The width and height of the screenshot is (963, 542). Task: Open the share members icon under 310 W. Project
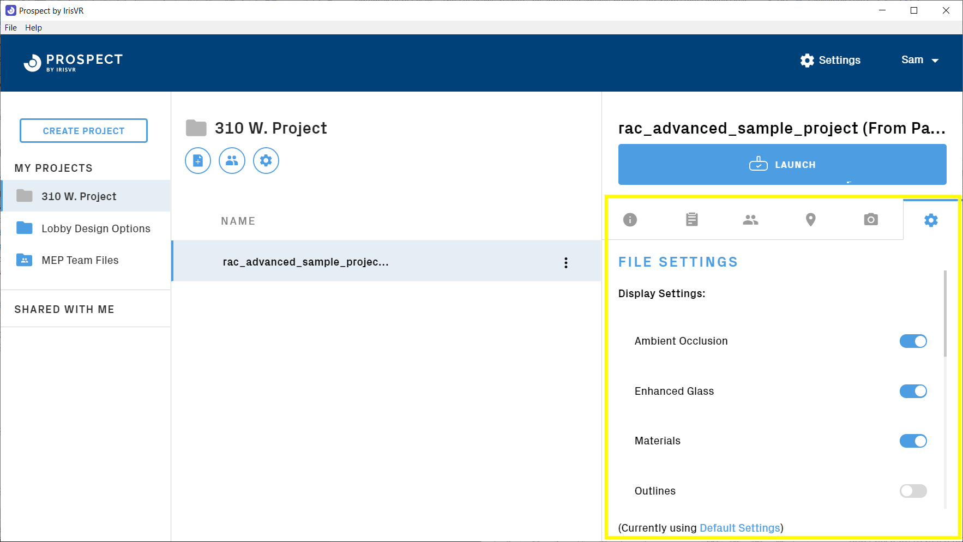pyautogui.click(x=232, y=161)
